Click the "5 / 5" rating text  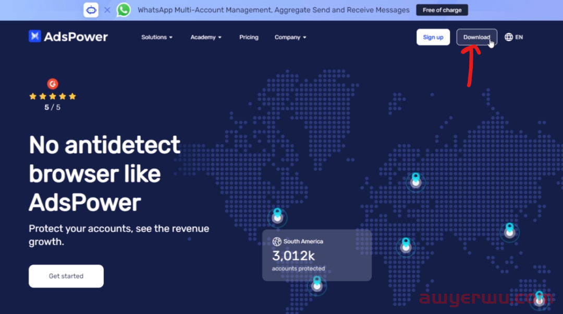point(53,107)
